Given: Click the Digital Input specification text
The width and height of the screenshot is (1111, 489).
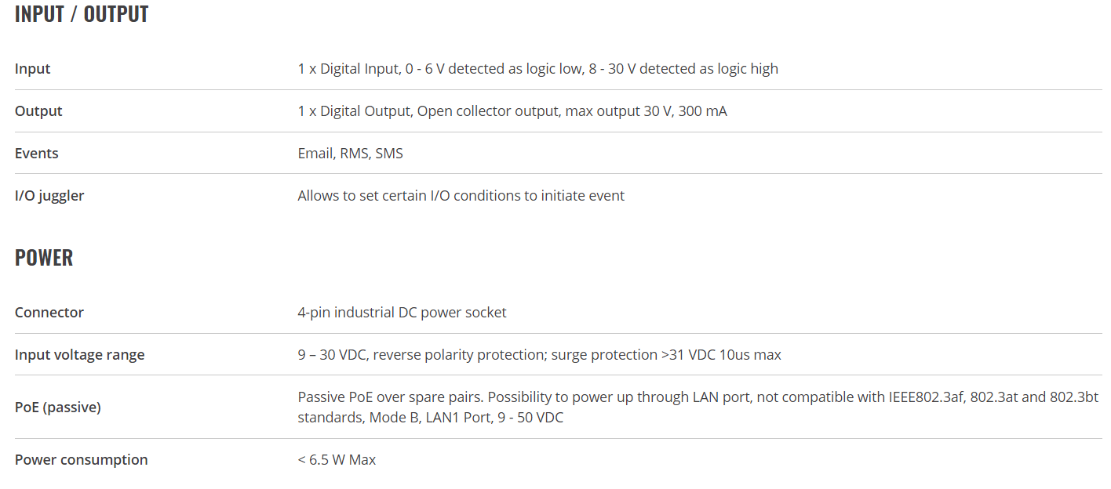Looking at the screenshot, I should tap(538, 69).
